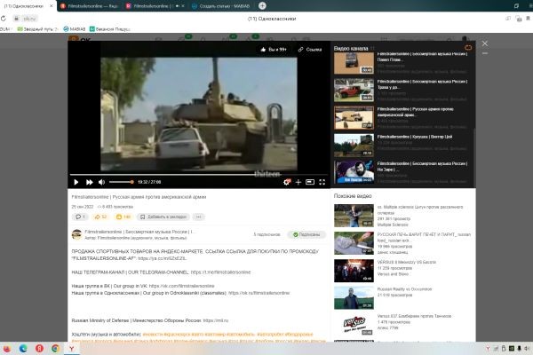Open the MAB bookmark
This screenshot has height=355, width=533.
75,29
